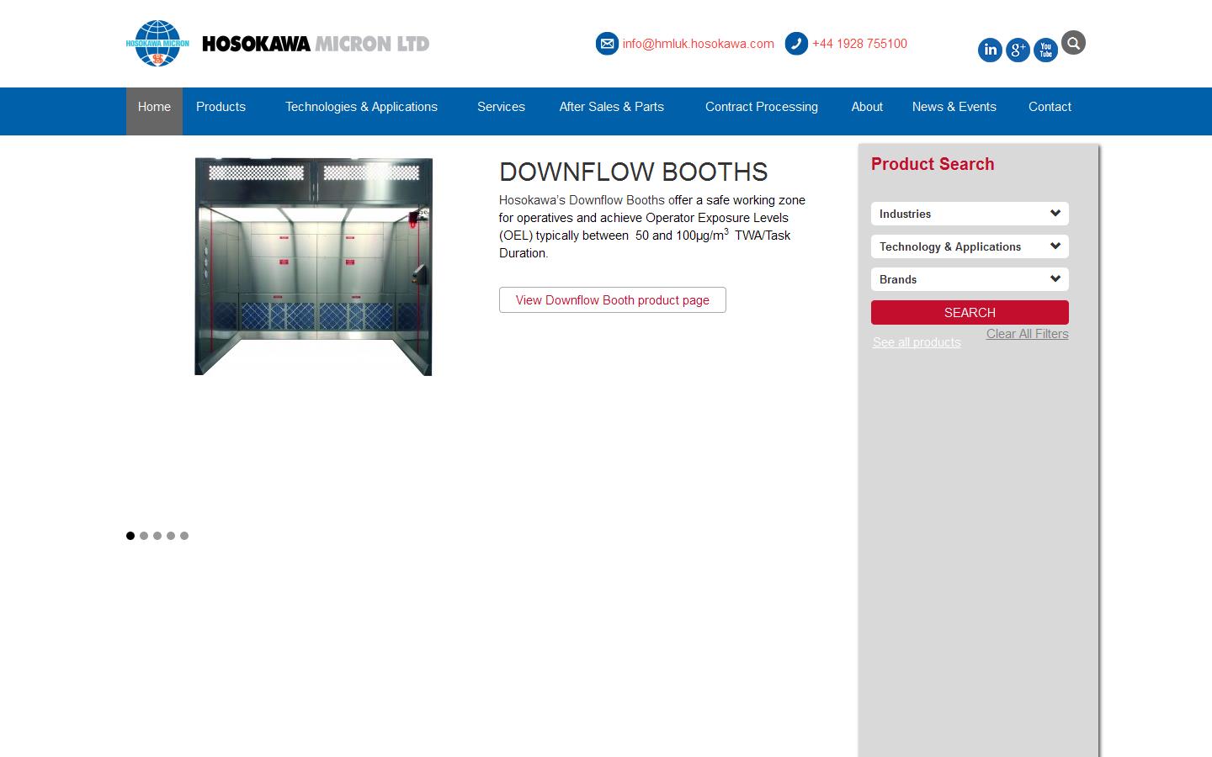The height and width of the screenshot is (757, 1212).
Task: Open Hosokawa's LinkedIn profile icon
Action: point(990,50)
